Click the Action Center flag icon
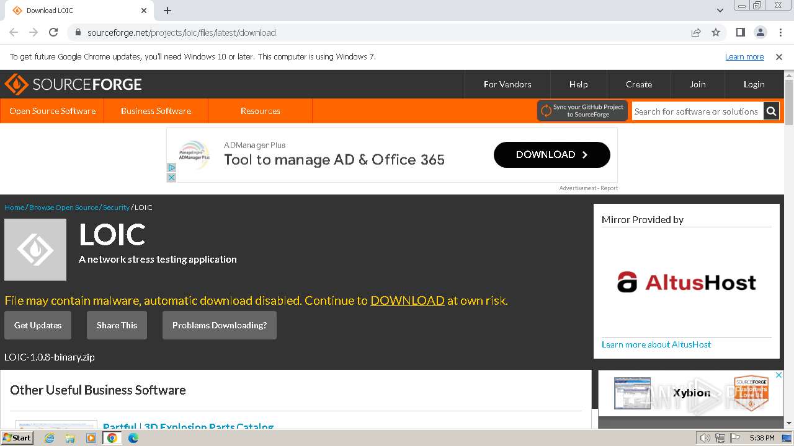794x446 pixels. click(735, 438)
